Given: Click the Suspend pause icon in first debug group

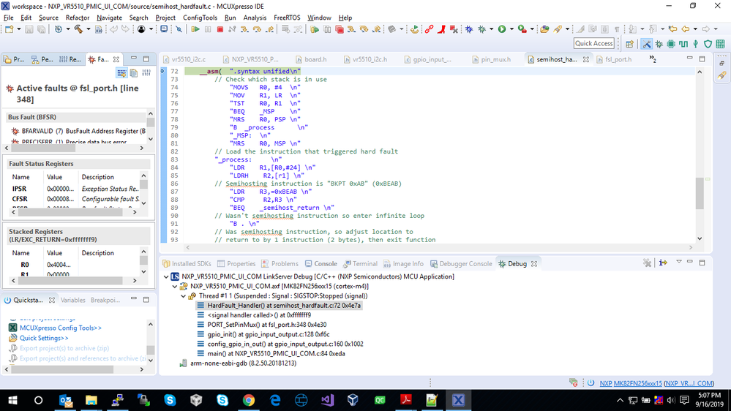Looking at the screenshot, I should [208, 29].
